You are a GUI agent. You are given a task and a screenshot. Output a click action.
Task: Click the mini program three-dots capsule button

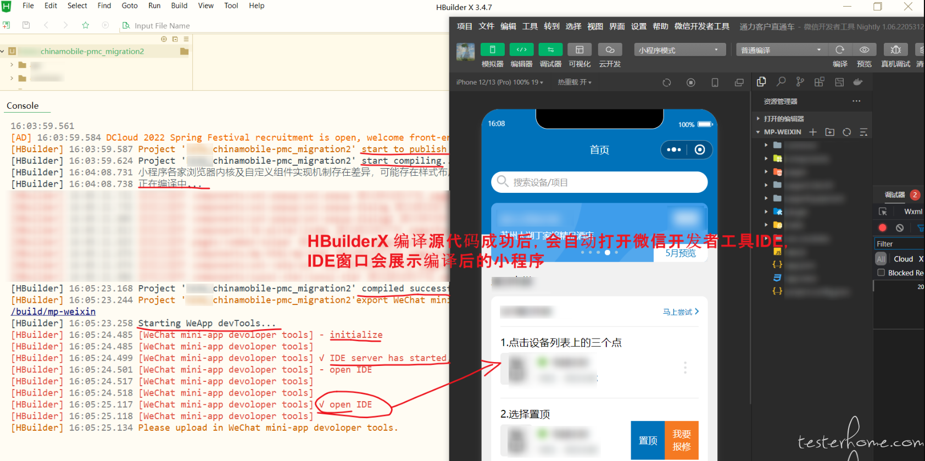pos(674,149)
